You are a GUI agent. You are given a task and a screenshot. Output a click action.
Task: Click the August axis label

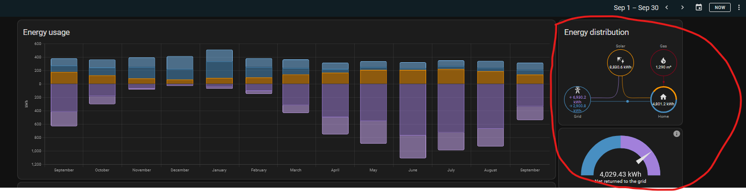[490, 170]
